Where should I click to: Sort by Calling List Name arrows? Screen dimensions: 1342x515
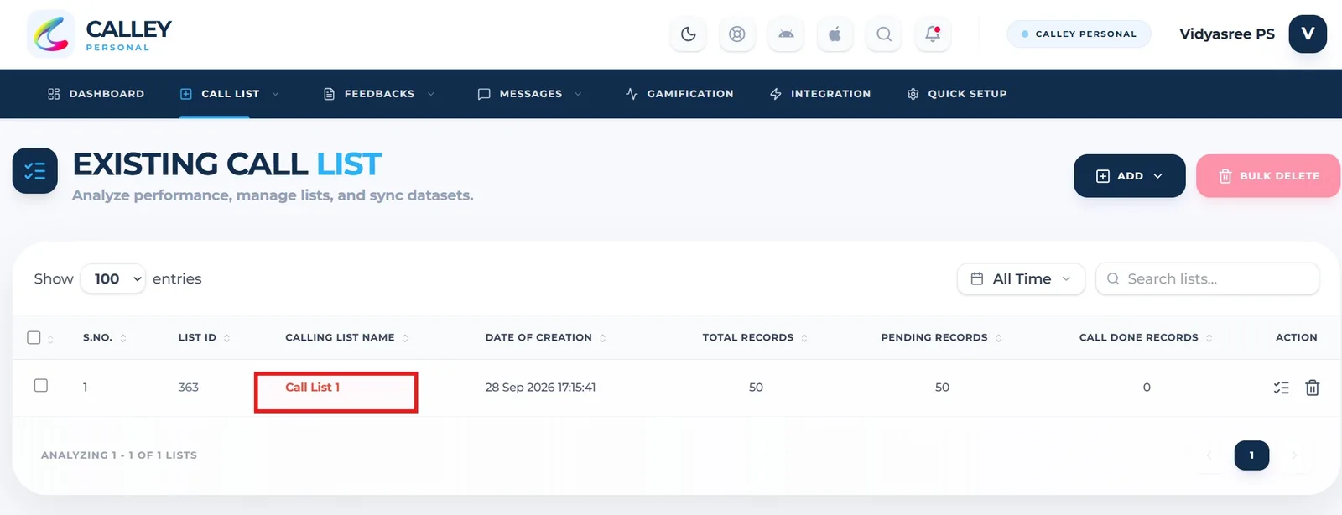pyautogui.click(x=405, y=338)
